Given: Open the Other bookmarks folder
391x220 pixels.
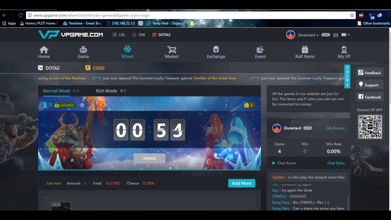Looking at the screenshot, I should coord(374,23).
